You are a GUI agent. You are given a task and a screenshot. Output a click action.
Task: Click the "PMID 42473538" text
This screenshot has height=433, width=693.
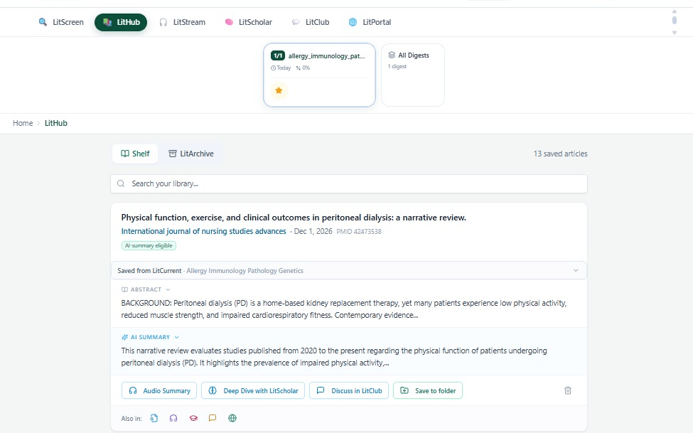pyautogui.click(x=359, y=231)
